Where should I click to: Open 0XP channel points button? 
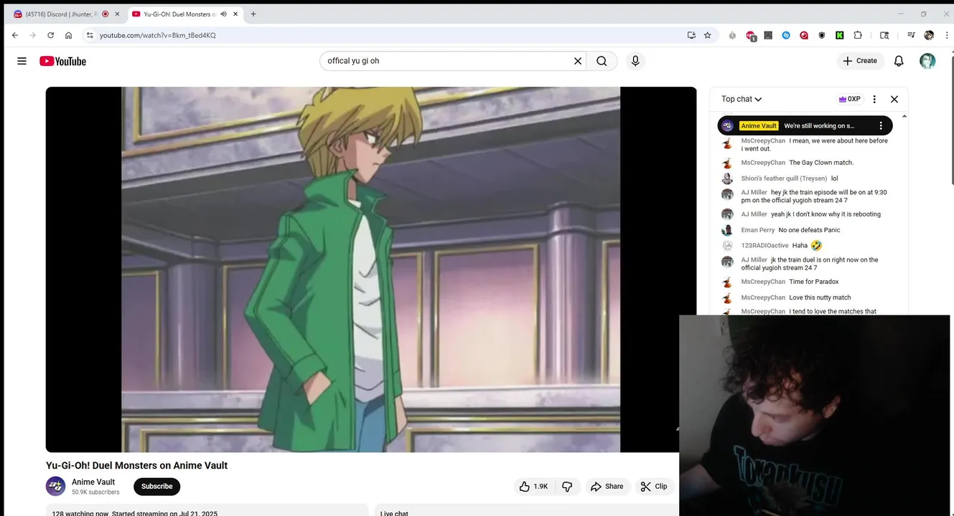[850, 99]
